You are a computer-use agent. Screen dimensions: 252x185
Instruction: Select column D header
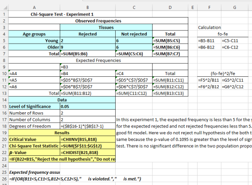(170, 8)
